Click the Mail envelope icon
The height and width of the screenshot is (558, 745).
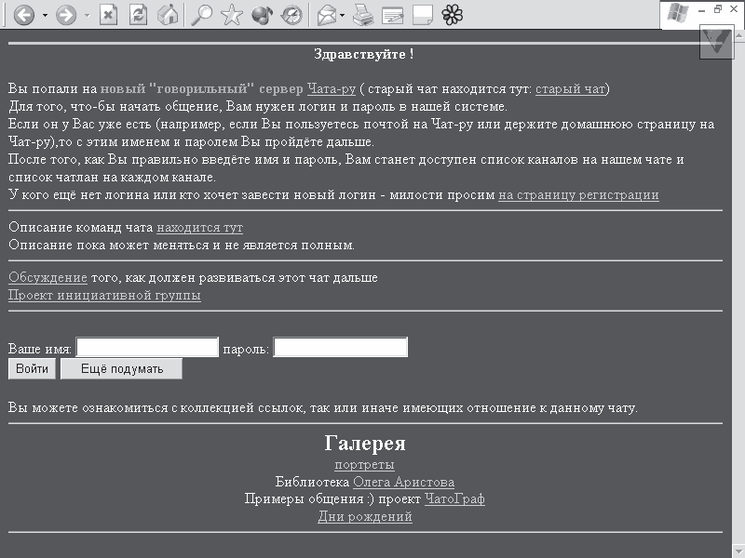click(327, 15)
